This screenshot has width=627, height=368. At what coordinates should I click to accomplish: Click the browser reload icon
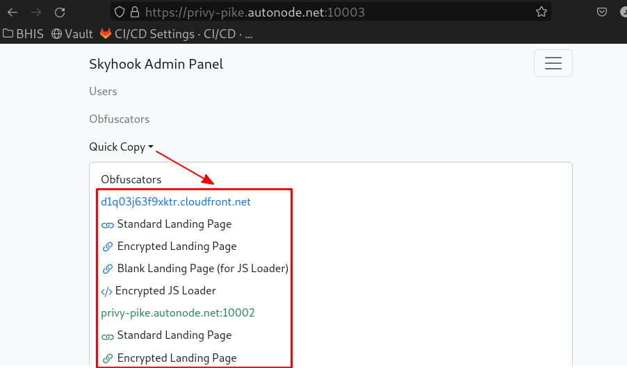60,12
